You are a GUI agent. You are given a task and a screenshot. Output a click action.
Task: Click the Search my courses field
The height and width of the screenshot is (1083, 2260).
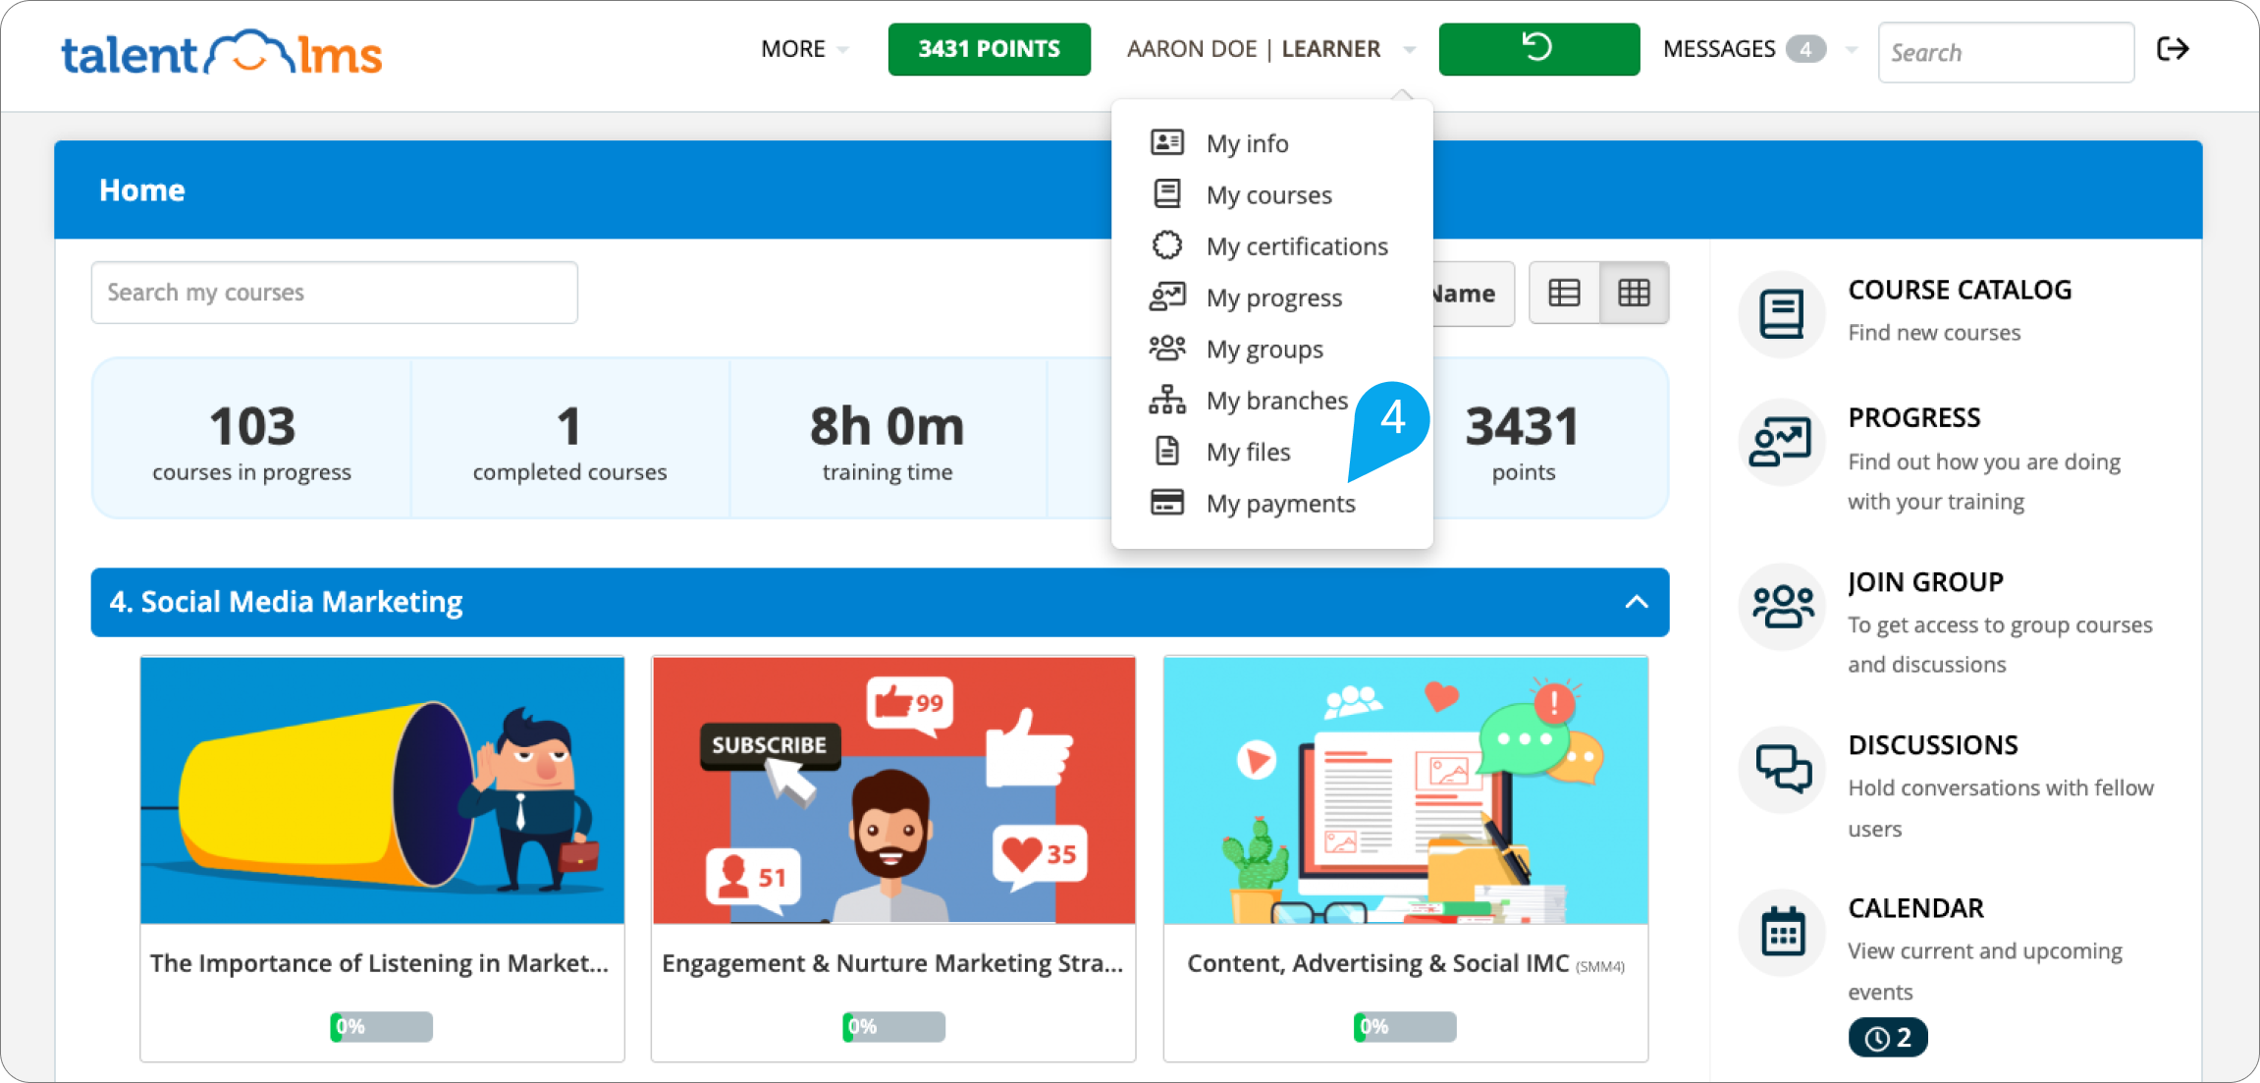tap(334, 293)
